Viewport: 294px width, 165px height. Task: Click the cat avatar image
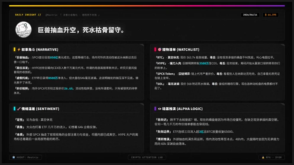tap(23, 30)
